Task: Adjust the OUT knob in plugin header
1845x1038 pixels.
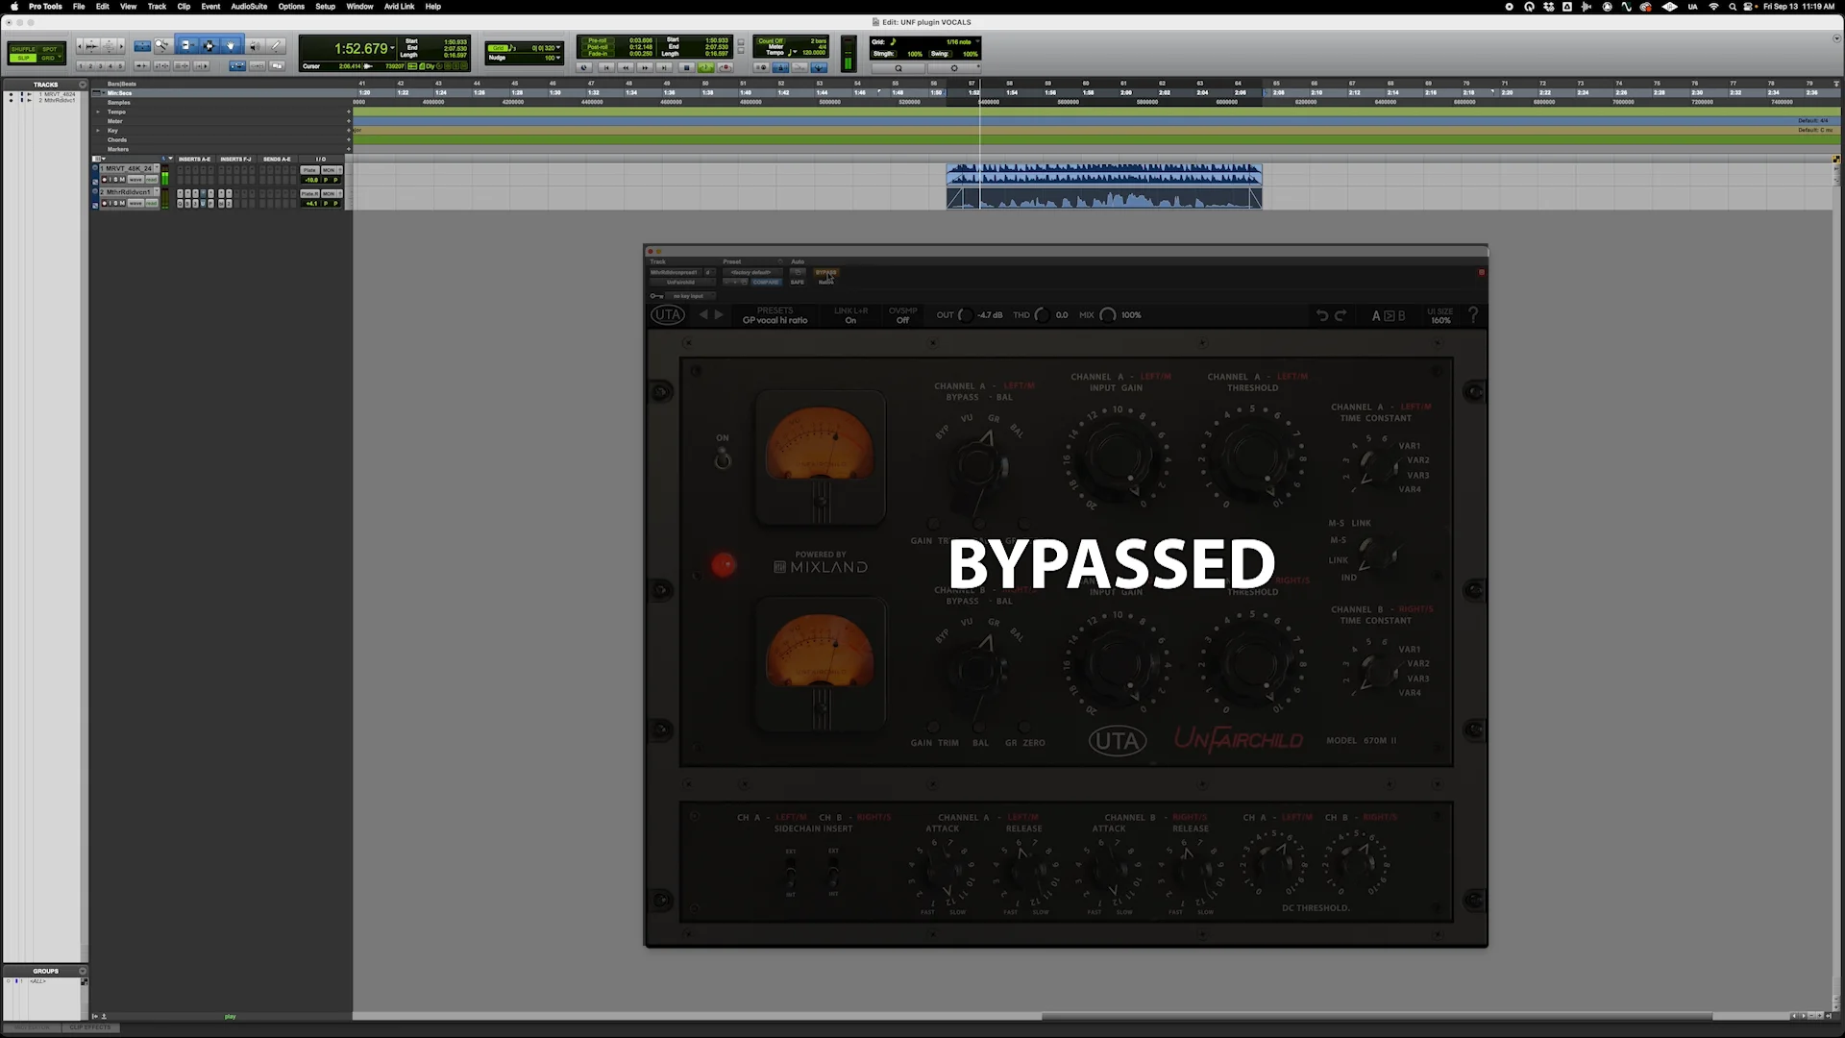Action: 966,315
